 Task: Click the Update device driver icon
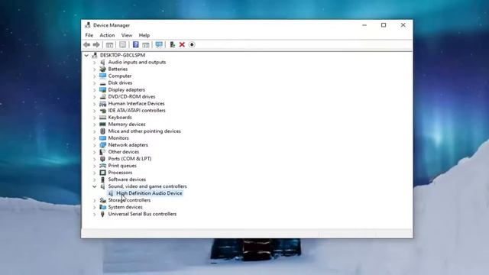coord(172,44)
